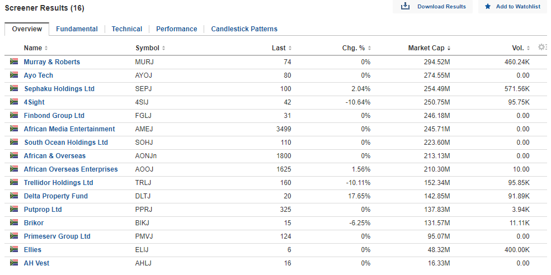The image size is (551, 275).
Task: Click the flag icon beside Brikor
Action: (x=14, y=222)
